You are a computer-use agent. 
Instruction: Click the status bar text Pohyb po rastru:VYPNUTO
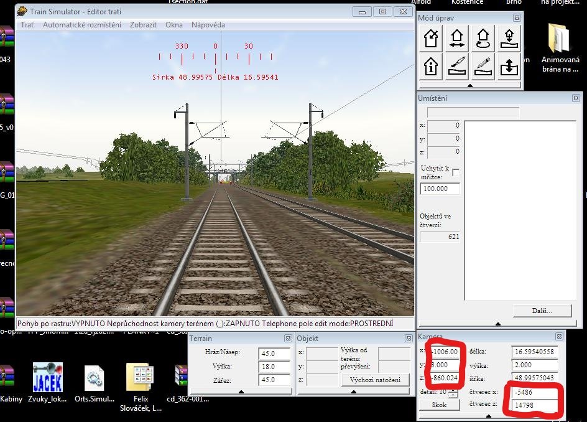(x=62, y=324)
